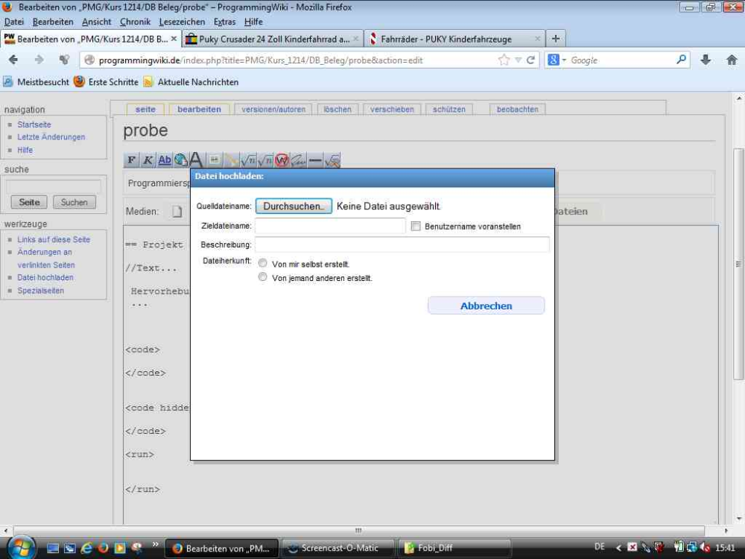Open the Lesezeichen menu
The height and width of the screenshot is (559, 745).
pyautogui.click(x=182, y=22)
